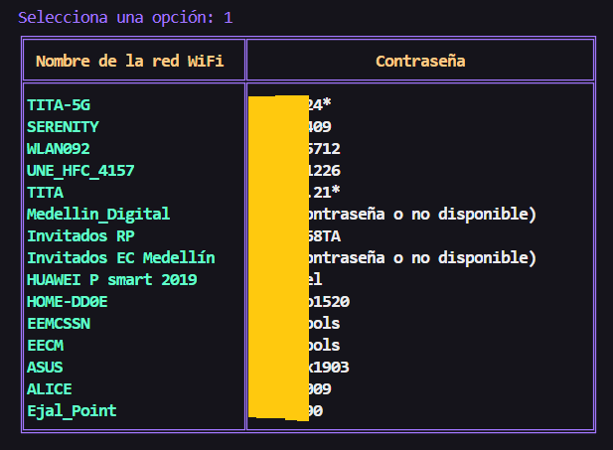This screenshot has height=450, width=613.
Task: Click the Ejal_Point network name
Action: click(72, 411)
